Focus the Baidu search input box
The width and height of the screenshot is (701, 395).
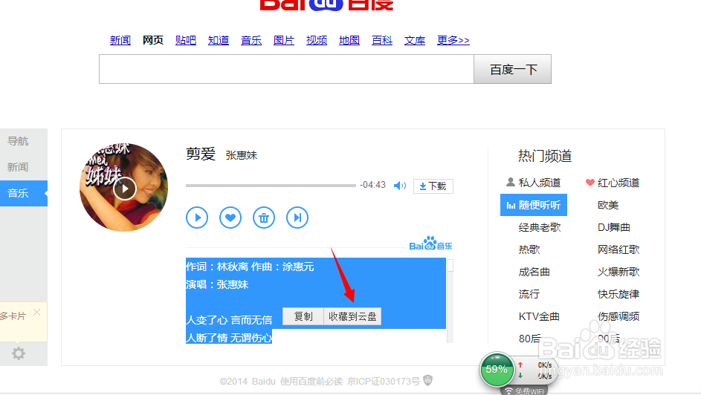[x=286, y=69]
